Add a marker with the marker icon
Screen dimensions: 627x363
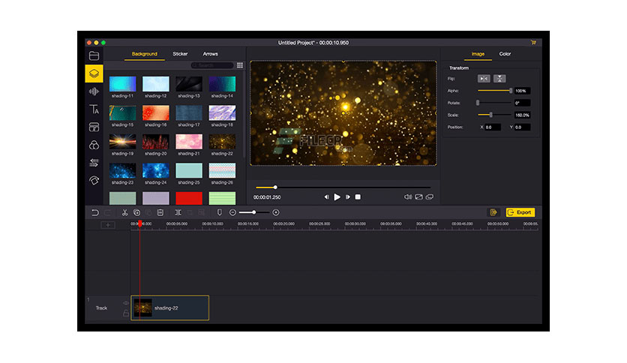[220, 213]
